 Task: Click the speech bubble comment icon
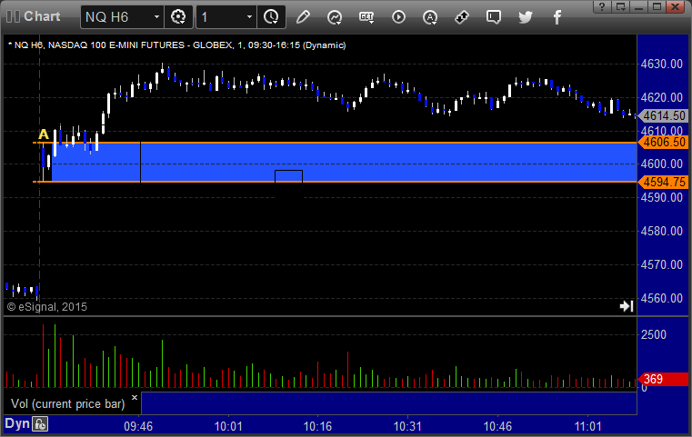tap(494, 17)
